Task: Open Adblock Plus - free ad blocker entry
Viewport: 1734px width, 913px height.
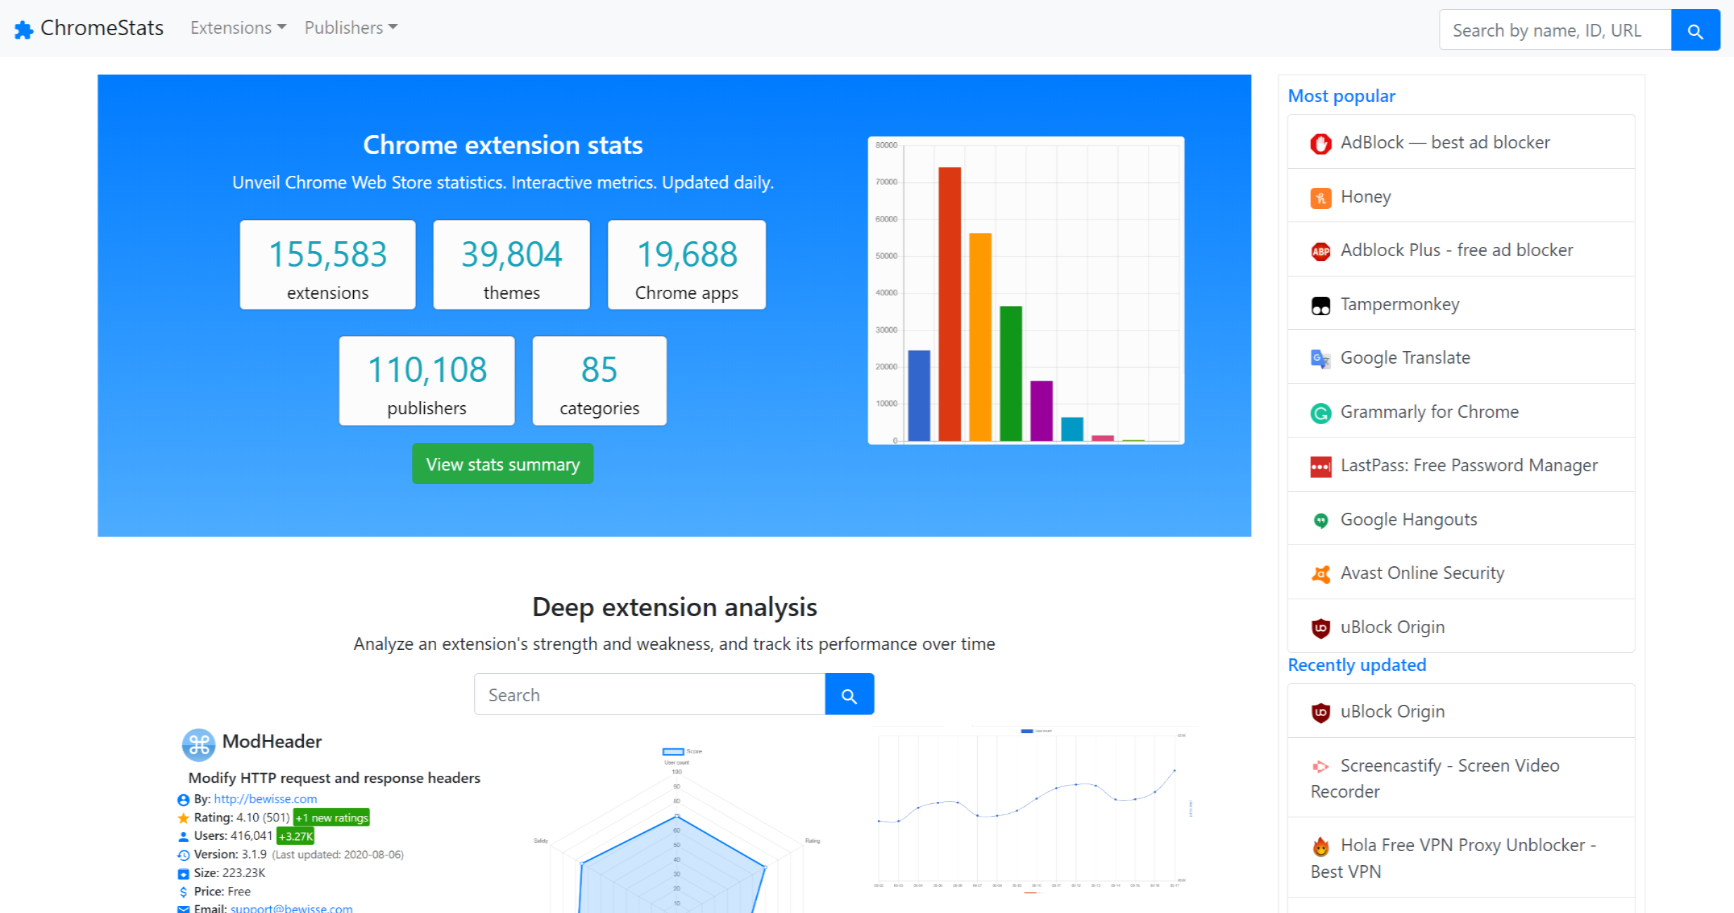Action: tap(1461, 250)
